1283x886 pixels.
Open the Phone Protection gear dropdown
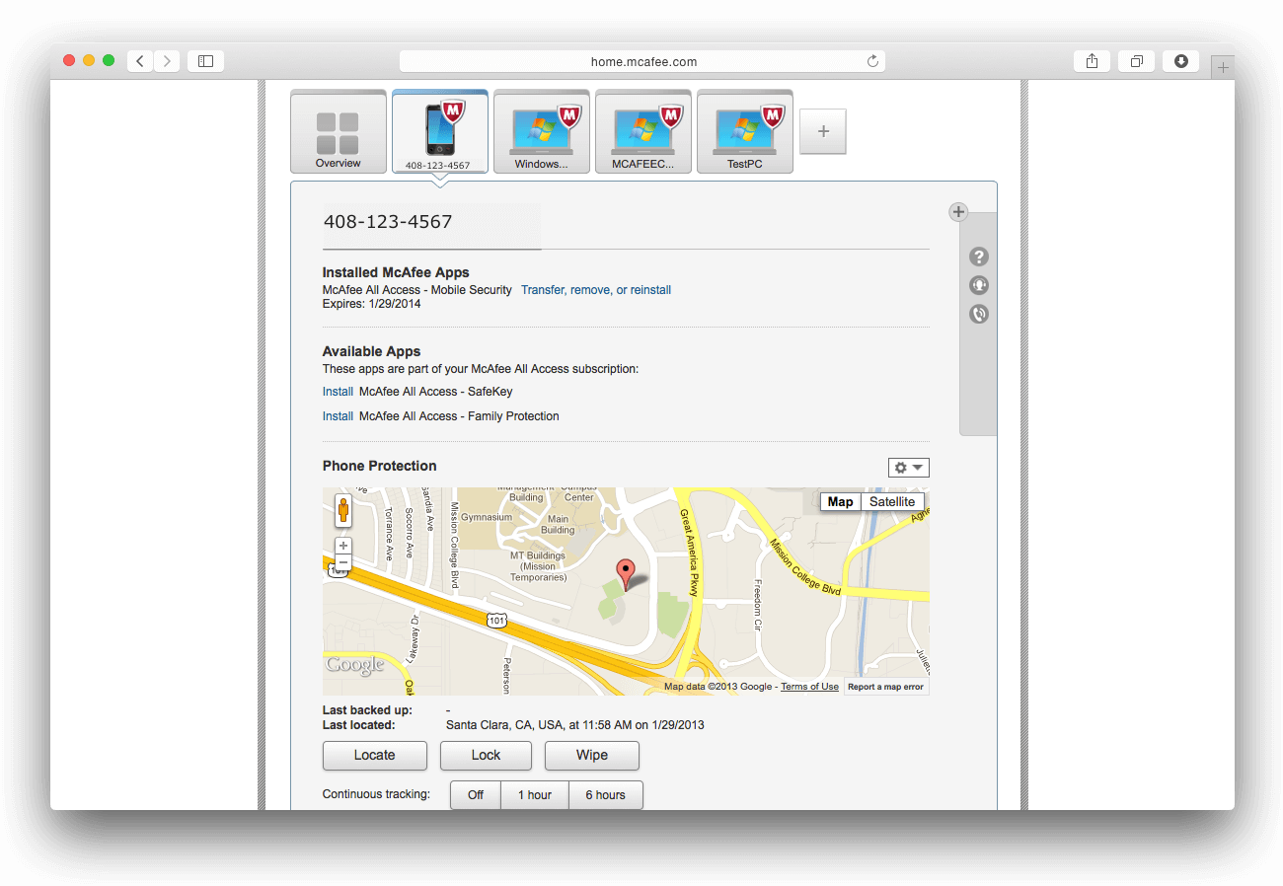[x=908, y=468]
